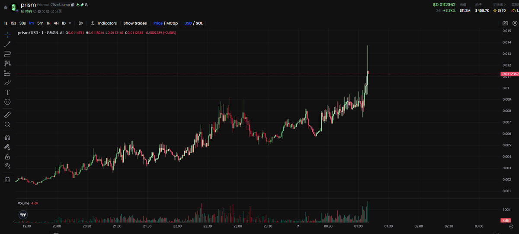
Task: Choose the XABCD pattern tool
Action: click(7, 63)
